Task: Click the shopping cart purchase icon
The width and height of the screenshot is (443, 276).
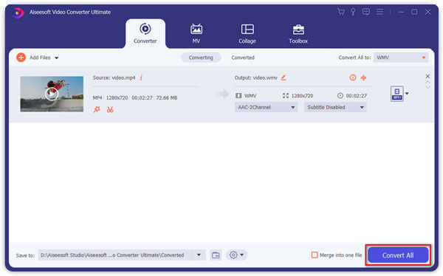Action: [x=341, y=12]
